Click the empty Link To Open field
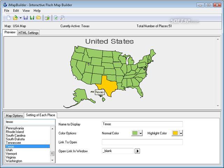Viewport: 224px width, 168px height. [142, 142]
